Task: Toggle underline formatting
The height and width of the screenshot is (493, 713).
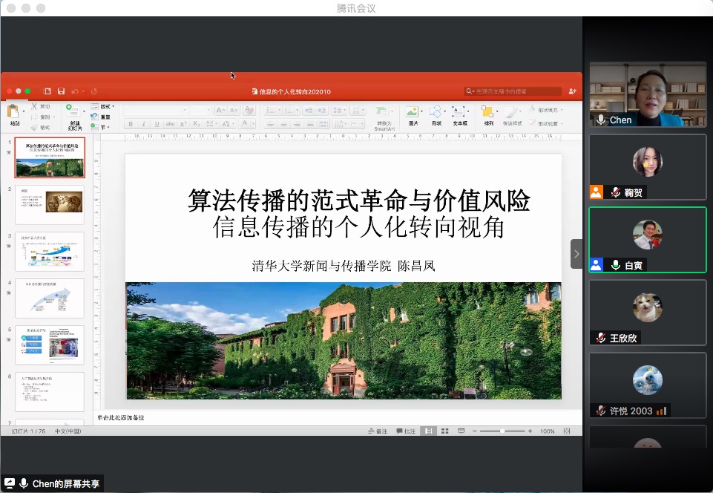Action: [157, 123]
